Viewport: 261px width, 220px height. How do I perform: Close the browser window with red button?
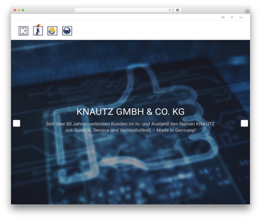click(15, 10)
